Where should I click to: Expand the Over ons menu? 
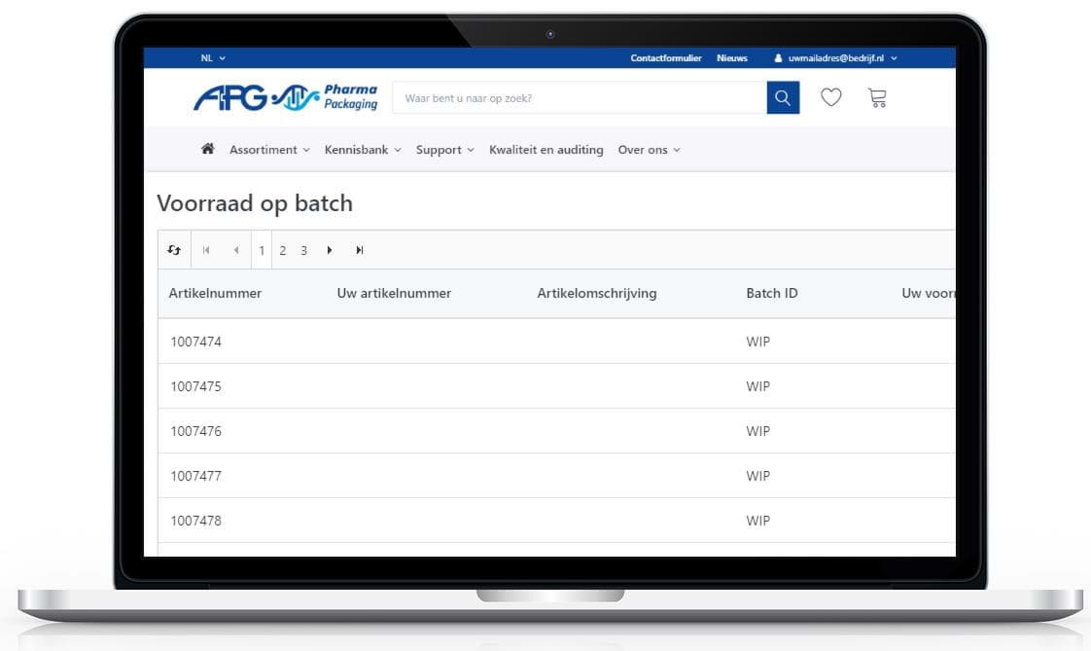pyautogui.click(x=649, y=150)
